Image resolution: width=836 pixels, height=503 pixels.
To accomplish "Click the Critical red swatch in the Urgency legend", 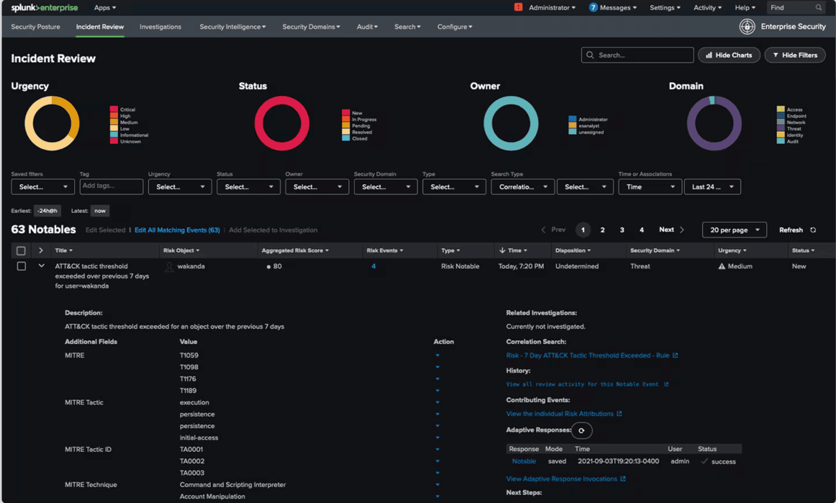I will 114,109.
